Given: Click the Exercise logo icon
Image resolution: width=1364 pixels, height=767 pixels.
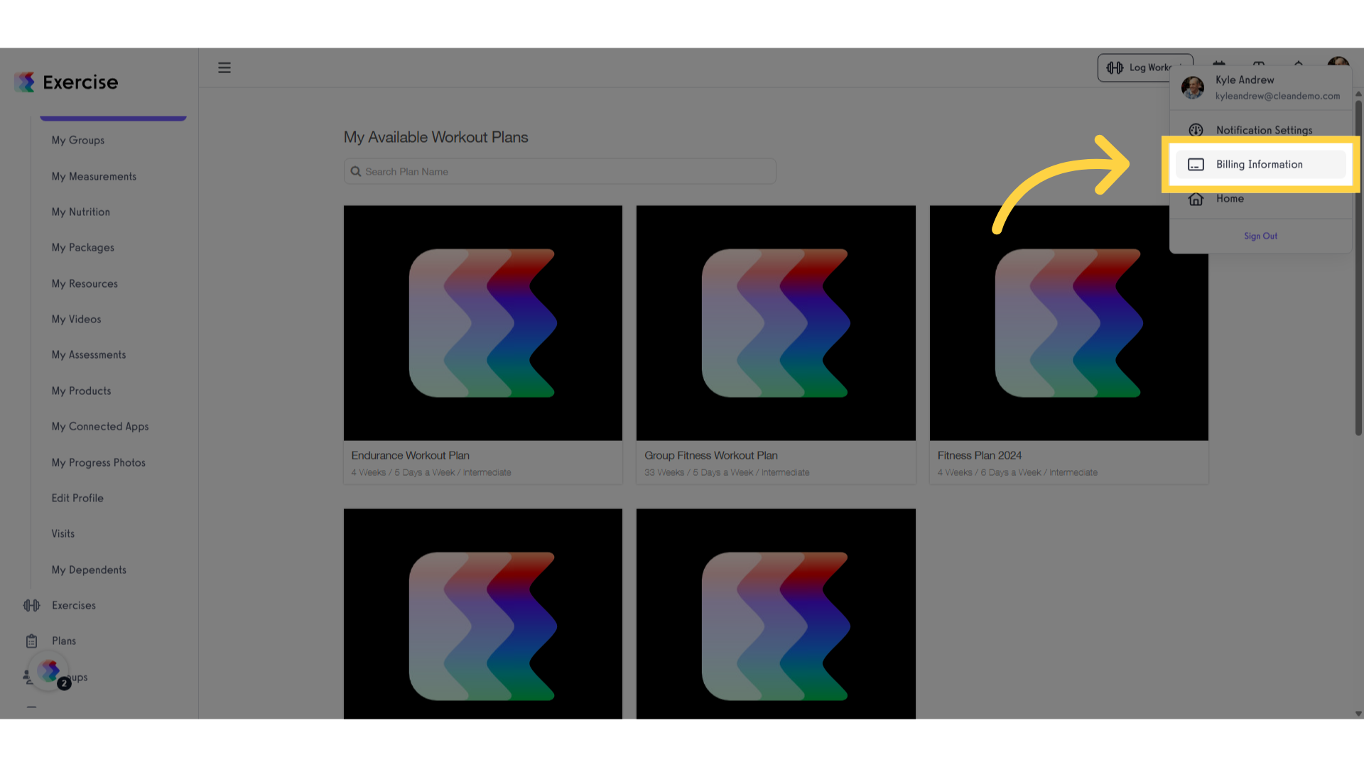Looking at the screenshot, I should (25, 82).
